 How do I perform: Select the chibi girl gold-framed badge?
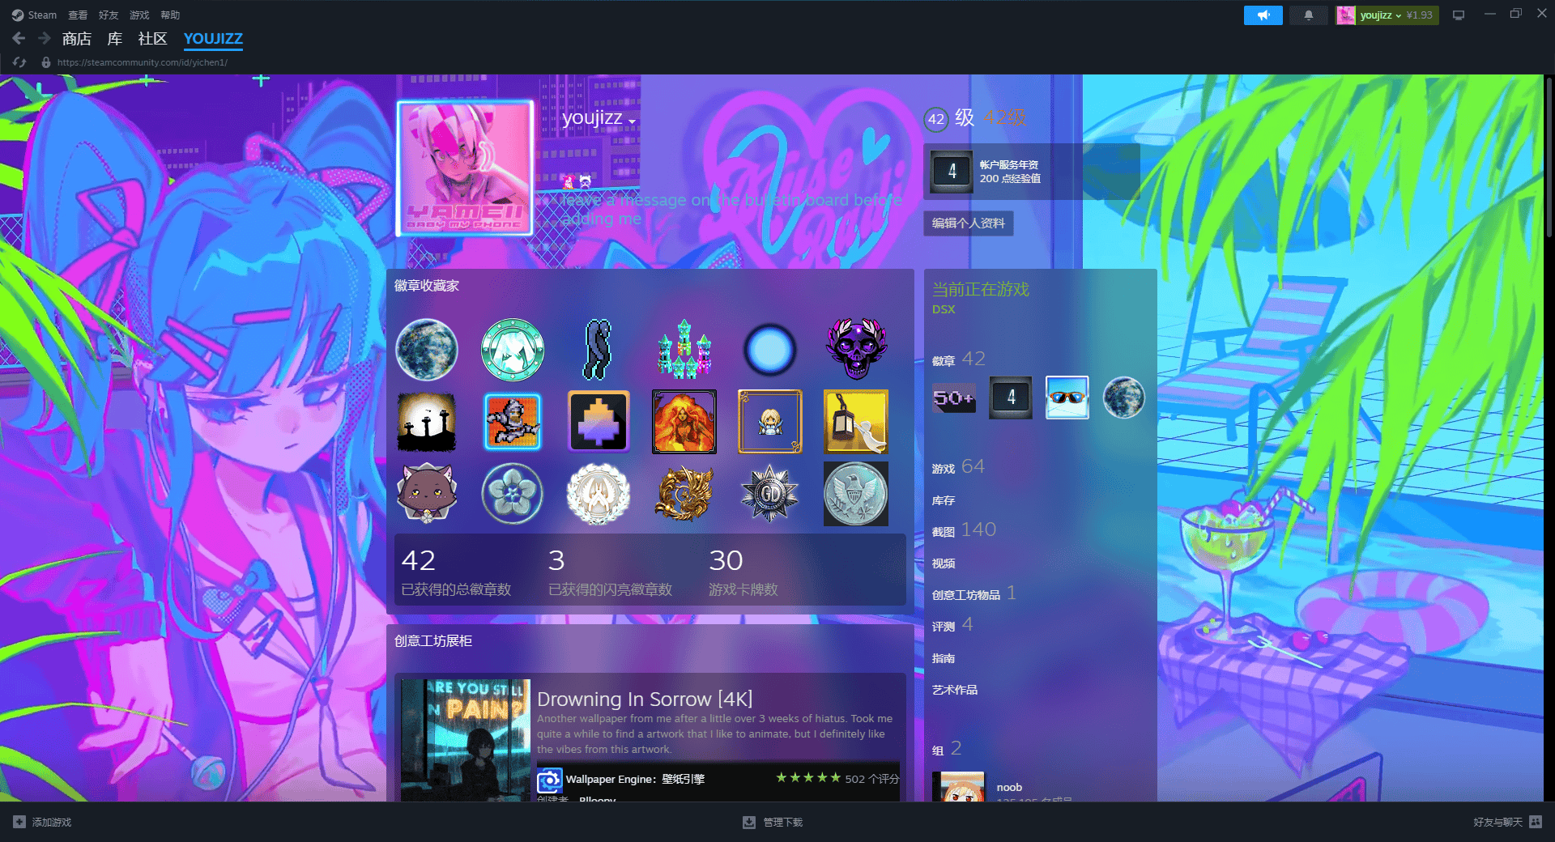tap(770, 422)
